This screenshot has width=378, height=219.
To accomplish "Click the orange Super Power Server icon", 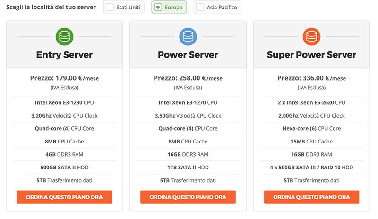I will (x=311, y=37).
